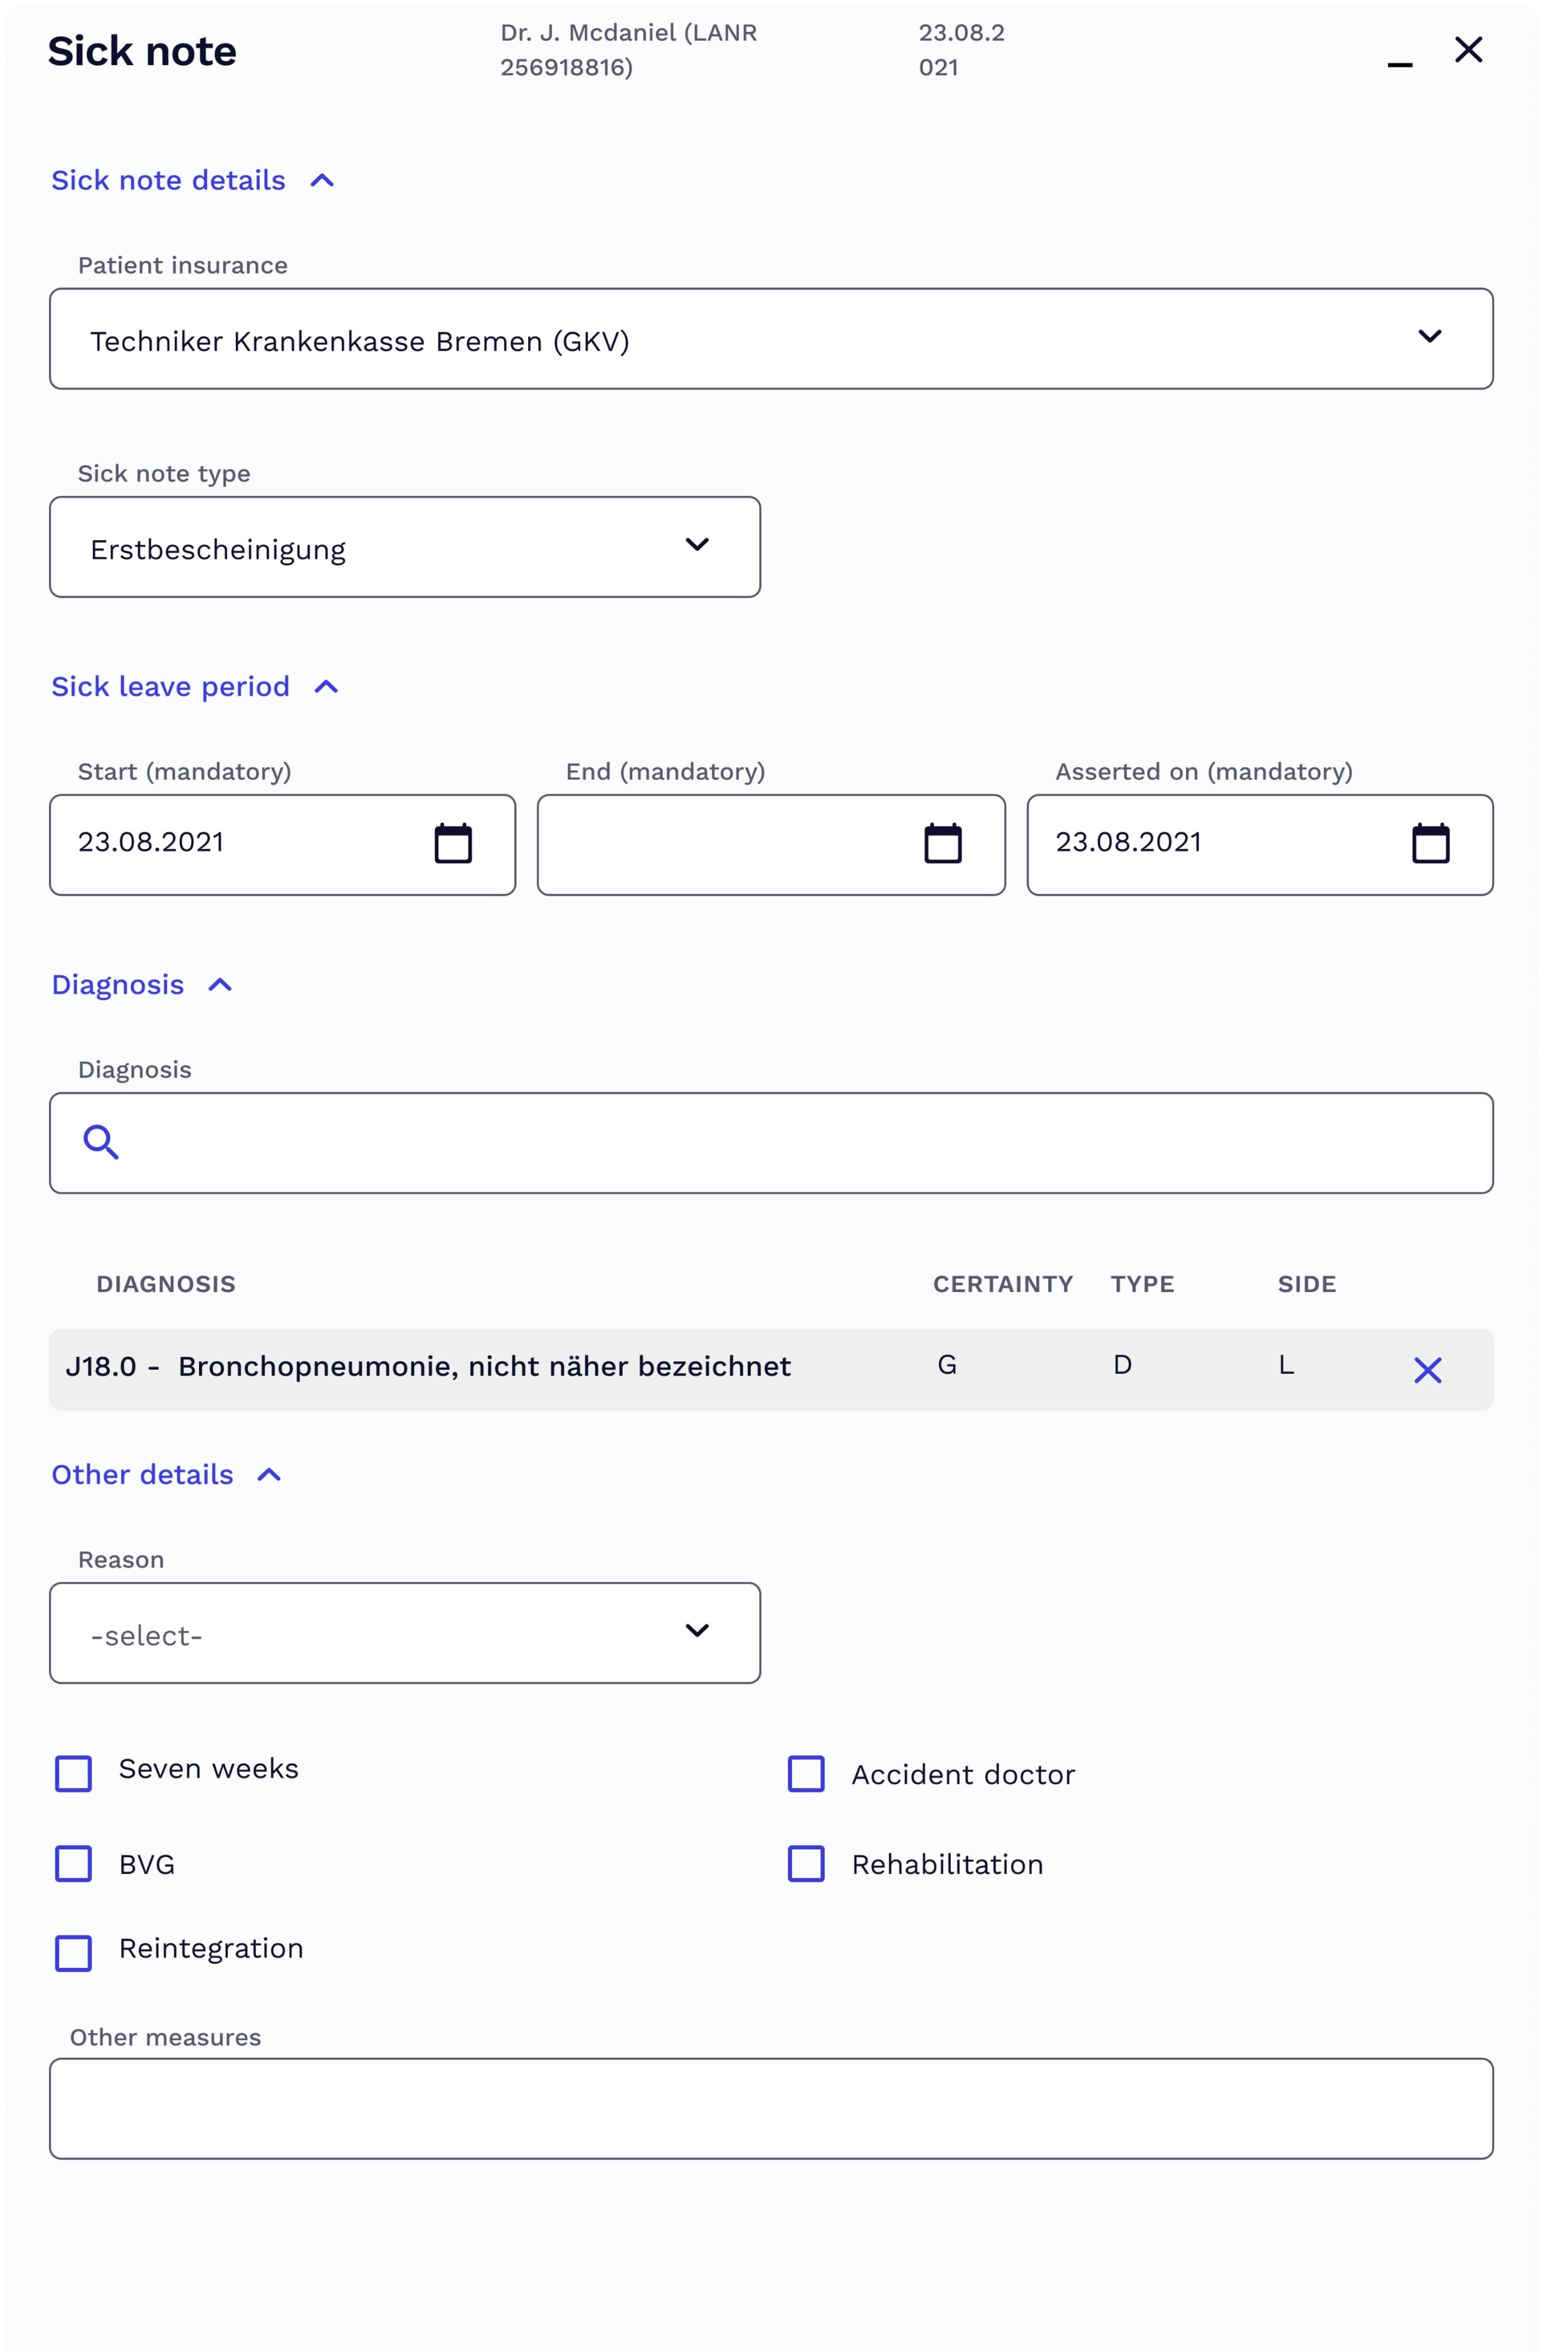Viewport: 1568px width, 2352px height.
Task: Open the Patient insurance dropdown
Action: click(x=771, y=339)
